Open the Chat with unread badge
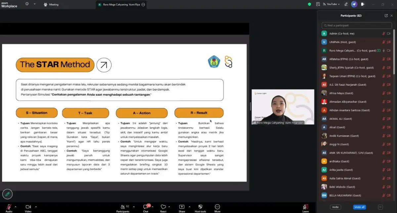 pyautogui.click(x=146, y=208)
